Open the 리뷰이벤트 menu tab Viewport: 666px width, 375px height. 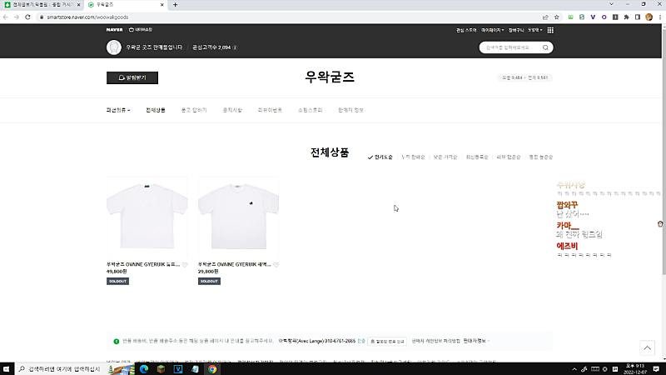[270, 110]
